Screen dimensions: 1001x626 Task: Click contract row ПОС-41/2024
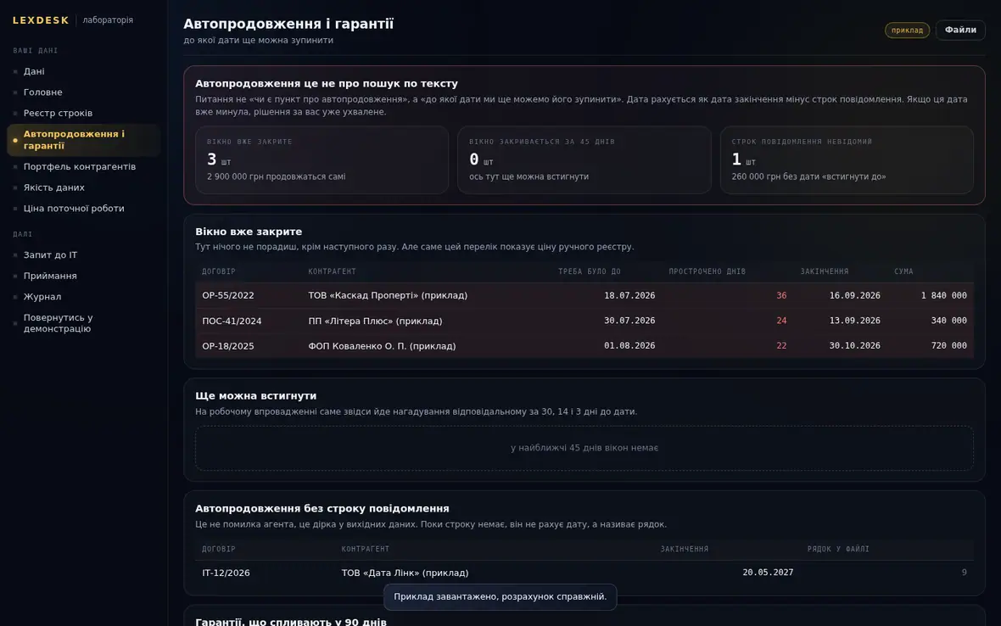point(584,321)
